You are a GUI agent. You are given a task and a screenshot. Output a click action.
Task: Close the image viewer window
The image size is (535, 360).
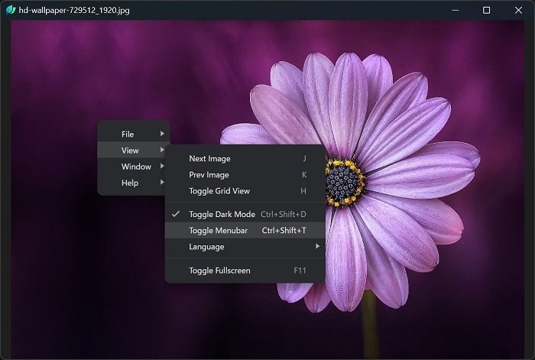coord(518,10)
